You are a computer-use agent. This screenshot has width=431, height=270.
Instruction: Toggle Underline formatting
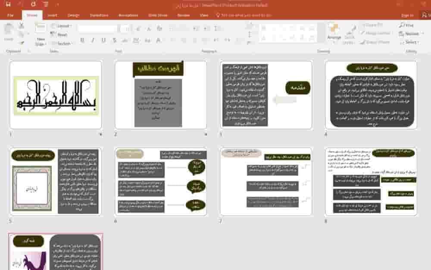[103, 40]
